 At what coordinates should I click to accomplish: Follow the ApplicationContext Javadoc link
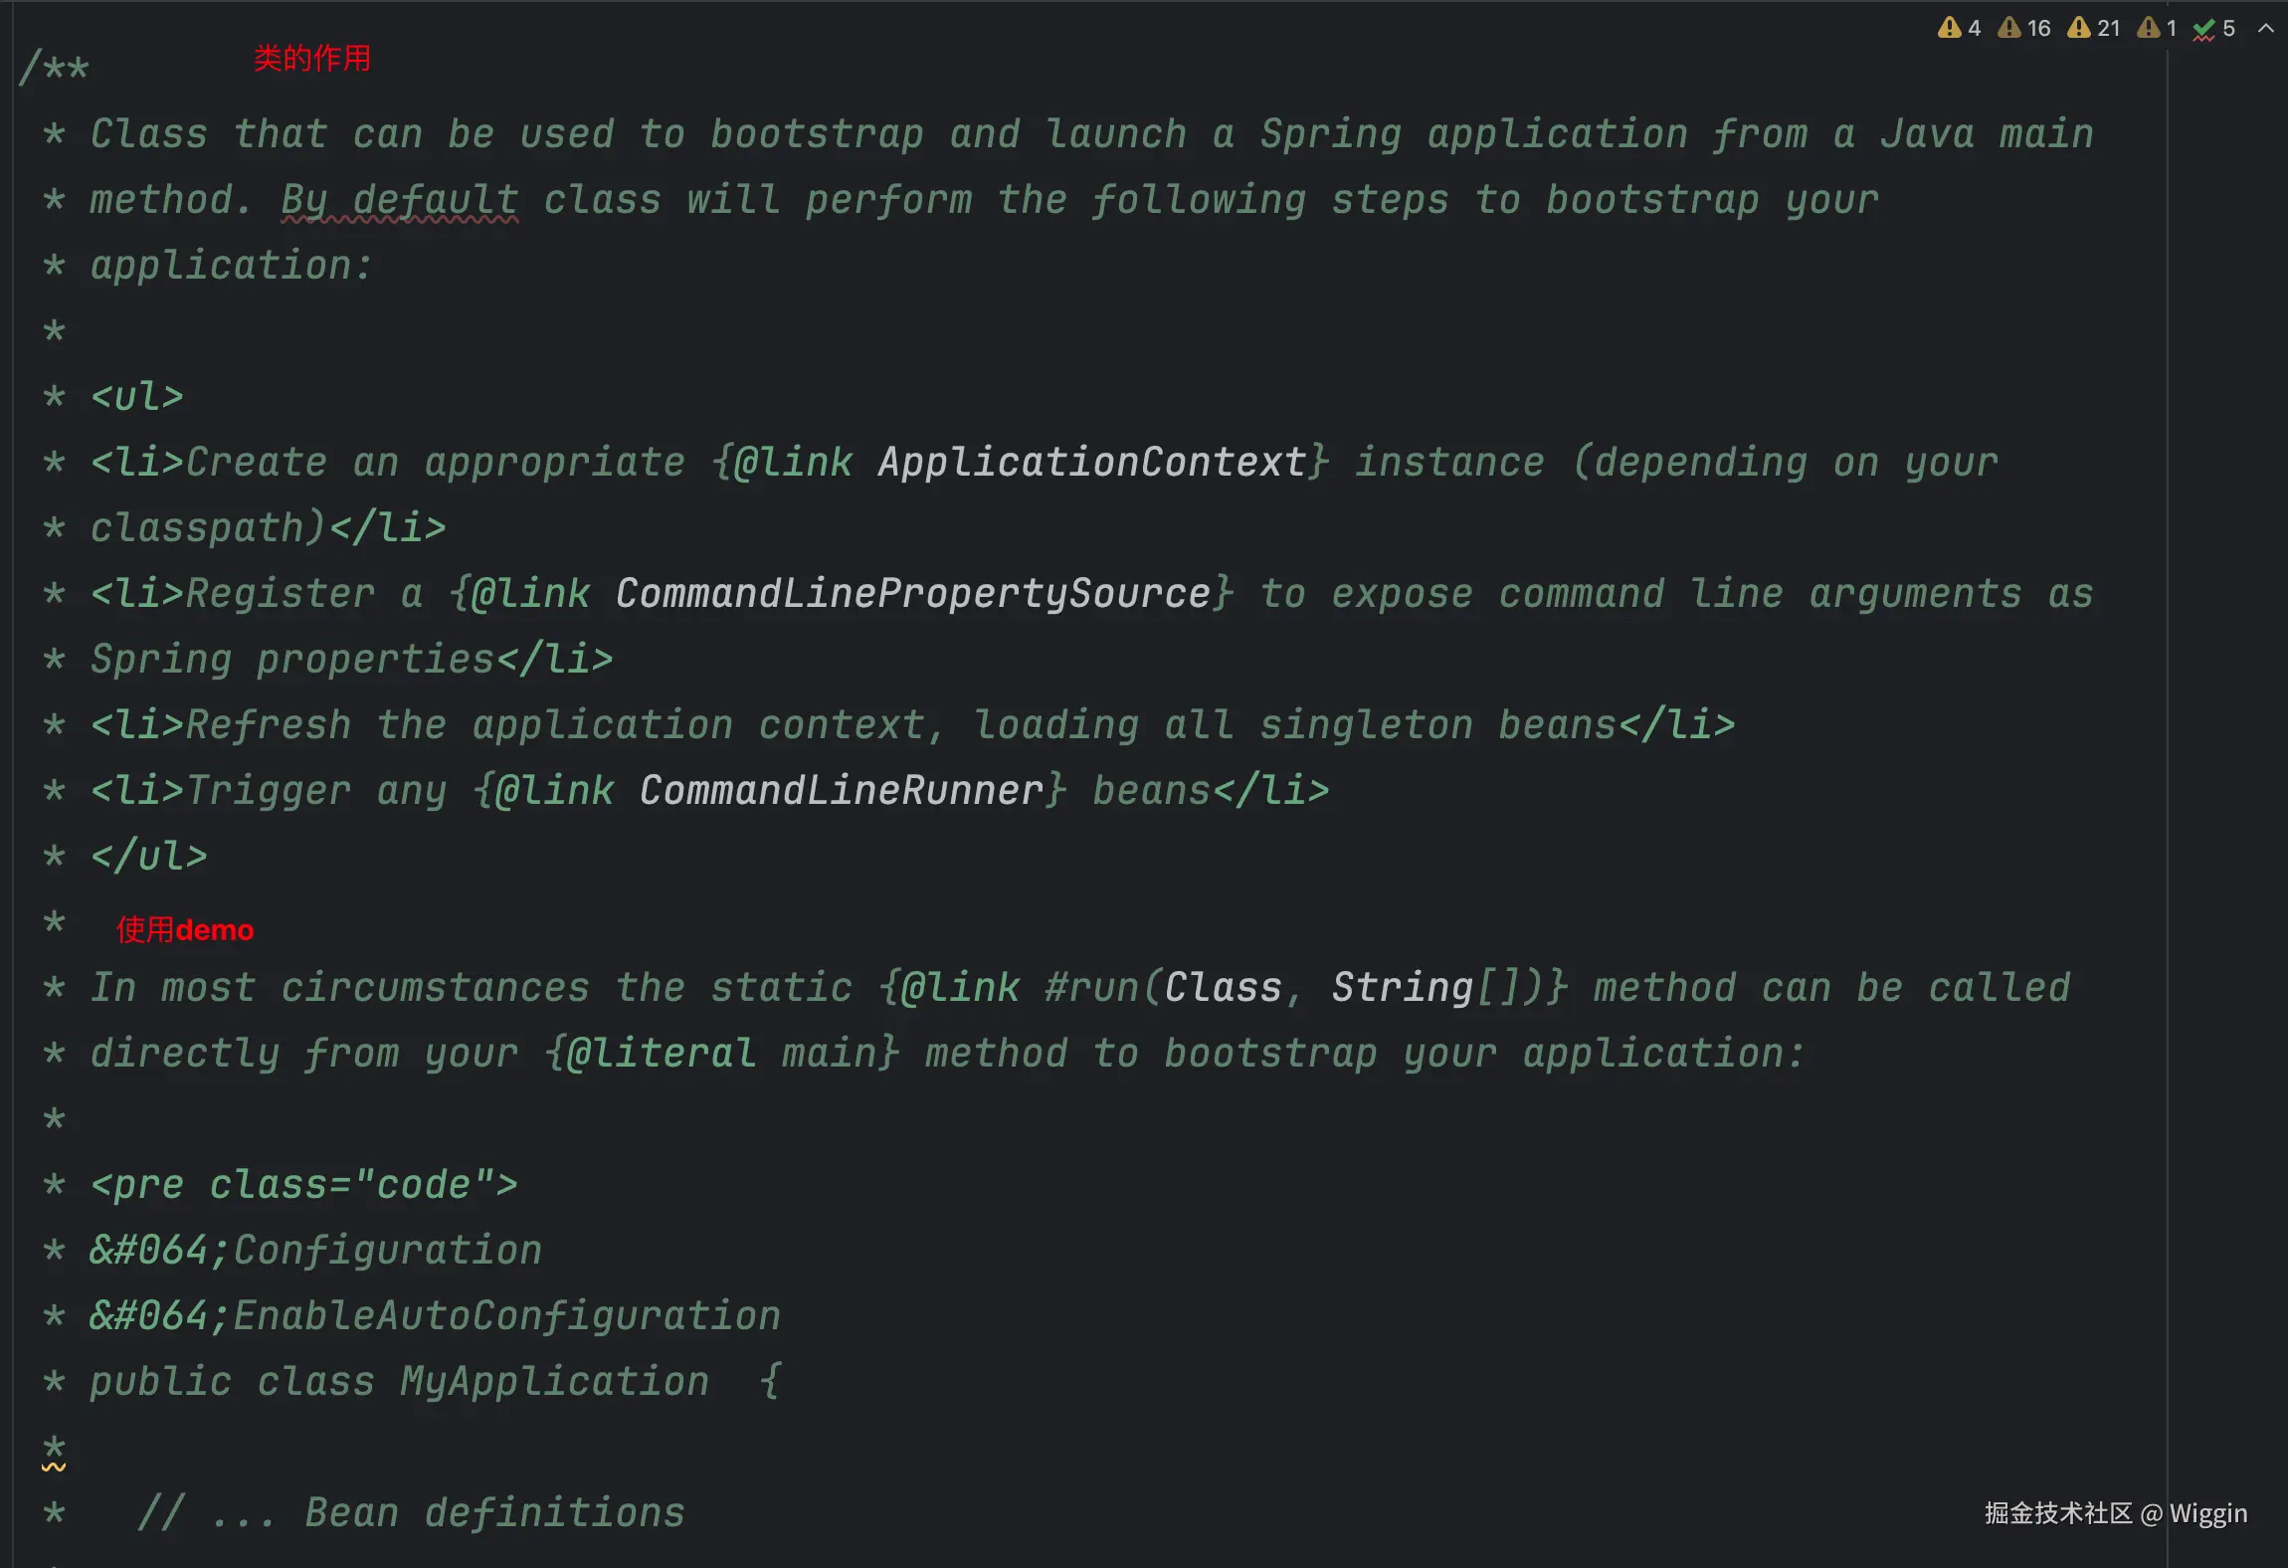[1091, 462]
